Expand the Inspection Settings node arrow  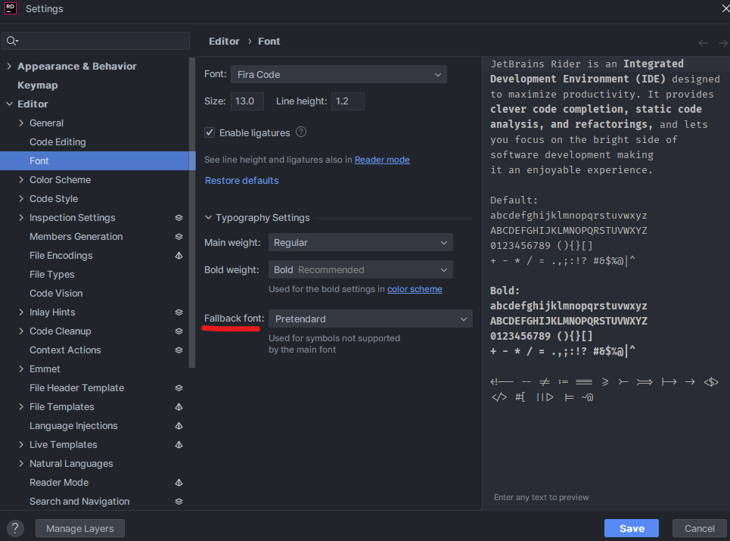pyautogui.click(x=21, y=217)
